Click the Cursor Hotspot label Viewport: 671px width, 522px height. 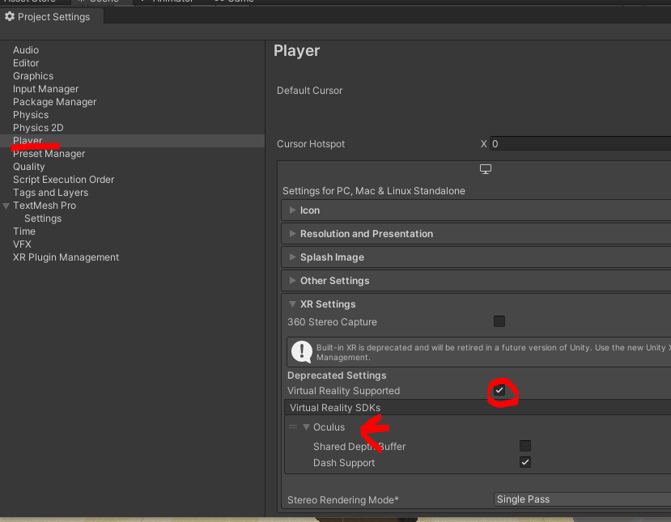(311, 144)
